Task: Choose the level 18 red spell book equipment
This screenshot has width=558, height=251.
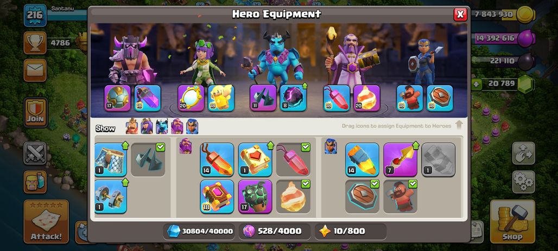Action: coord(217,197)
